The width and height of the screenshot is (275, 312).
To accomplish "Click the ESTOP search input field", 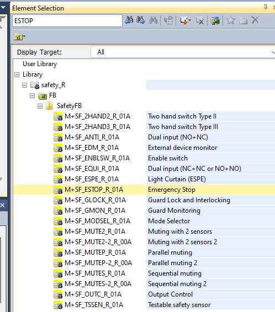I will [x=67, y=20].
